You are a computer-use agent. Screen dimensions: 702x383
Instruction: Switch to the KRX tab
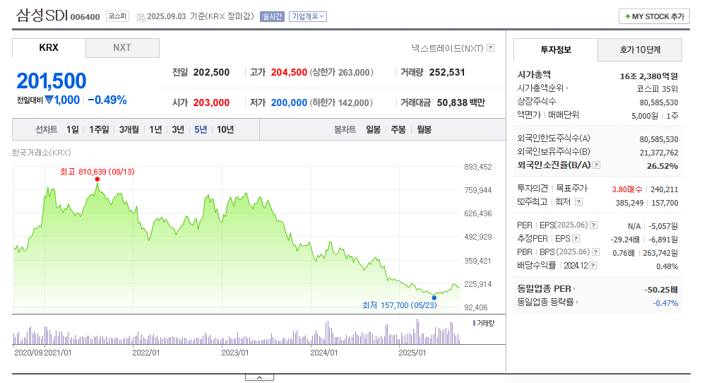(49, 47)
